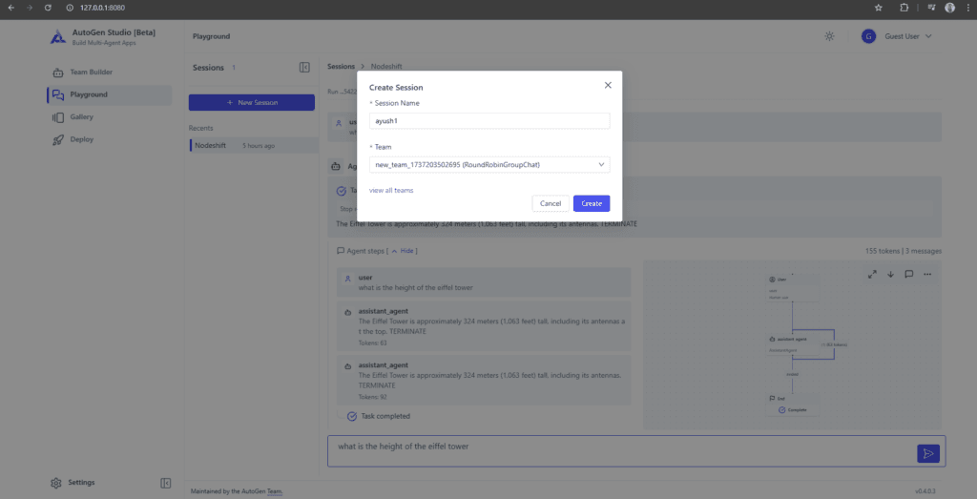
Task: Click the Playground chat icon
Action: 58,94
